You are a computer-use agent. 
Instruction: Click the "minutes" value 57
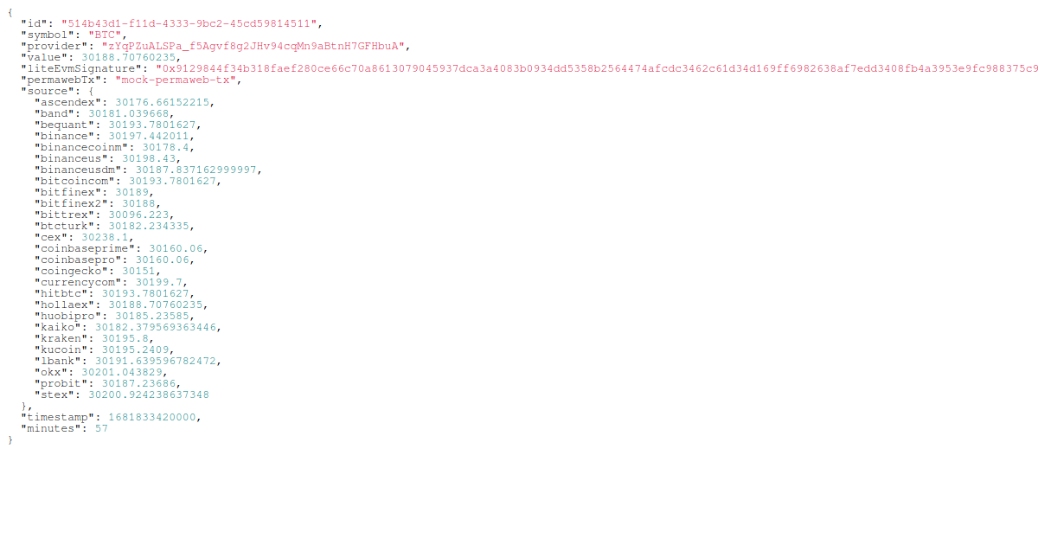point(101,428)
